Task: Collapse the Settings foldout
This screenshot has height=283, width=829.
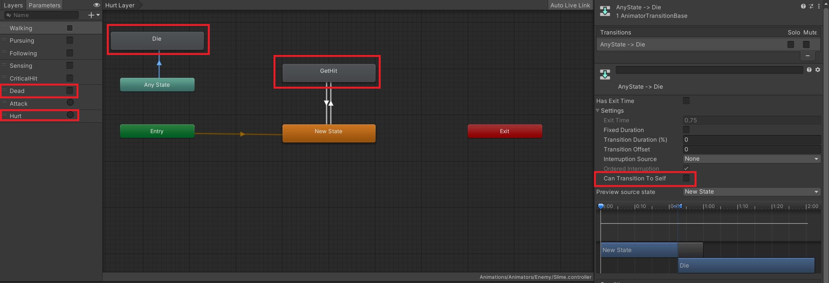Action: point(598,111)
